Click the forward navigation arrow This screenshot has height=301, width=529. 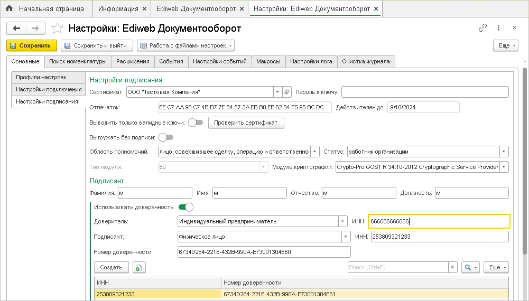tap(35, 28)
